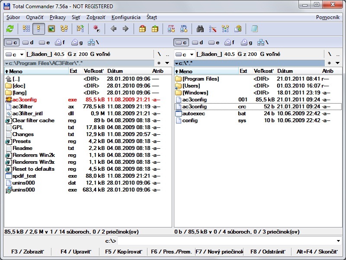The image size is (346, 260).
Task: Open right panel directory history arrow
Action: 338,63
